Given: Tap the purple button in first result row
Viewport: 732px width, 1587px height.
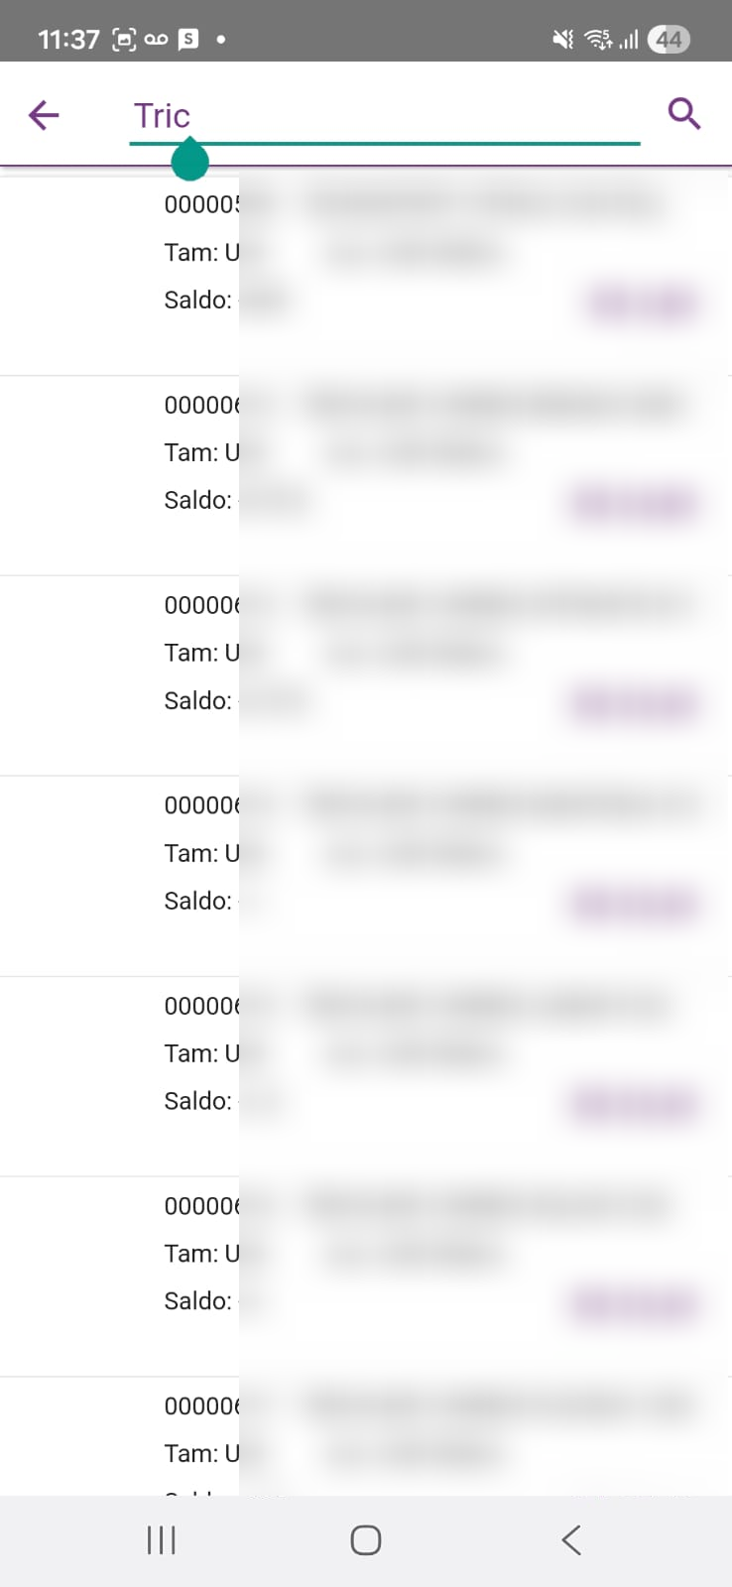Looking at the screenshot, I should (x=644, y=303).
